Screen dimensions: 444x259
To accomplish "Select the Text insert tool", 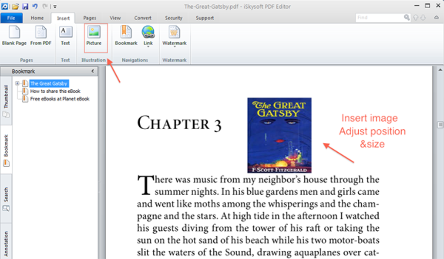I will coord(65,35).
